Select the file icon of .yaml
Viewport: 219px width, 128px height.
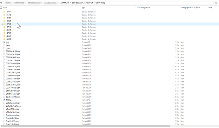(x=4, y=48)
